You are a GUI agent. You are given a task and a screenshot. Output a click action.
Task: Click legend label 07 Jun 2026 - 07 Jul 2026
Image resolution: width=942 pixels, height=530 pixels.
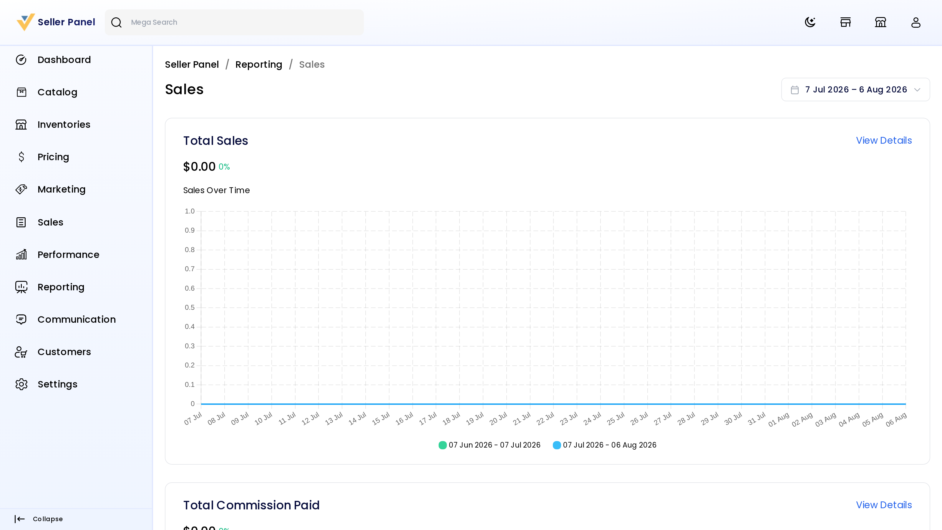click(495, 445)
